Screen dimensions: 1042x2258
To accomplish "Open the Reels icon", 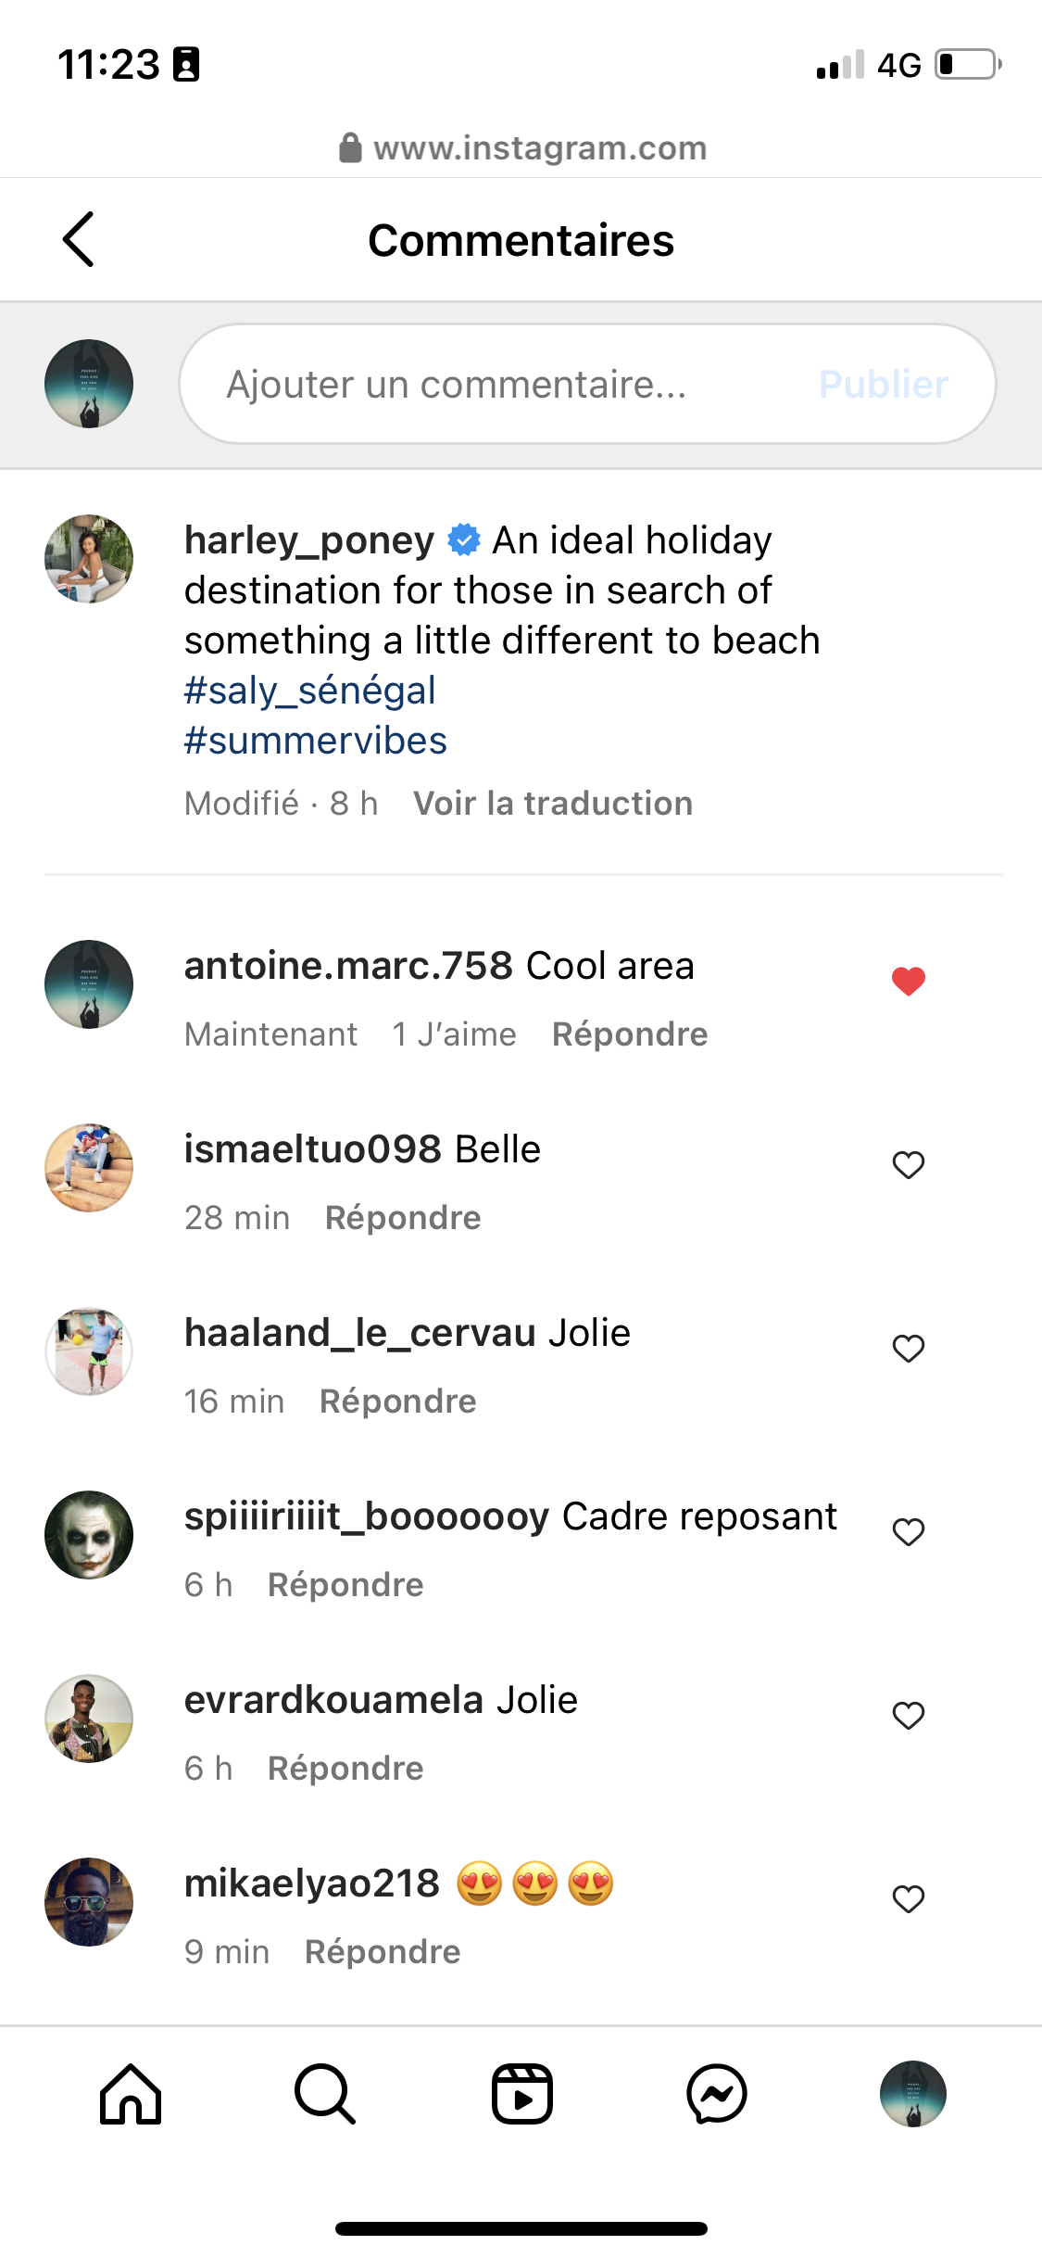I will 521,2094.
